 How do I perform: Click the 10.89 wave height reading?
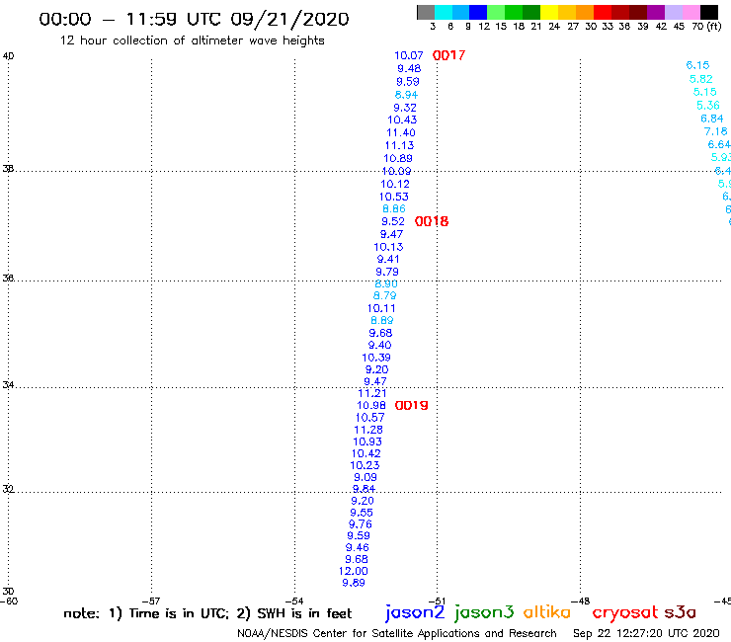[398, 158]
